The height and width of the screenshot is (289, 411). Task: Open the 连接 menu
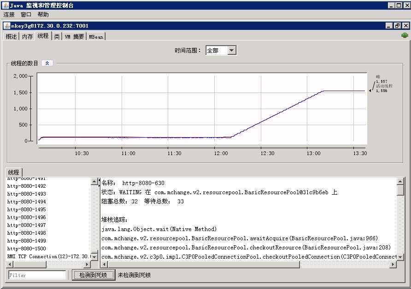click(x=9, y=15)
